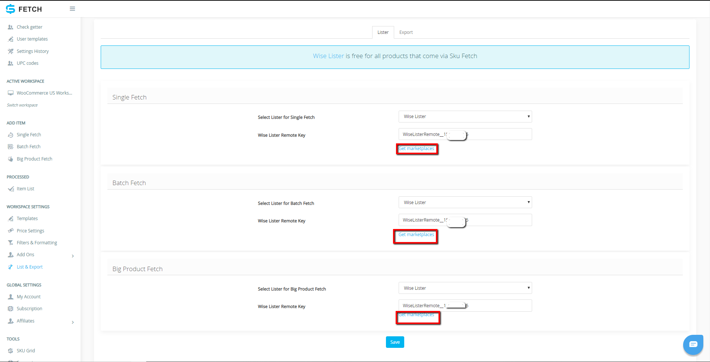Open Single Fetch lister dropdown
Screen dimensions: 710x362
465,117
